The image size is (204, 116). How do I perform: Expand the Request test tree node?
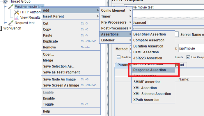[5, 23]
